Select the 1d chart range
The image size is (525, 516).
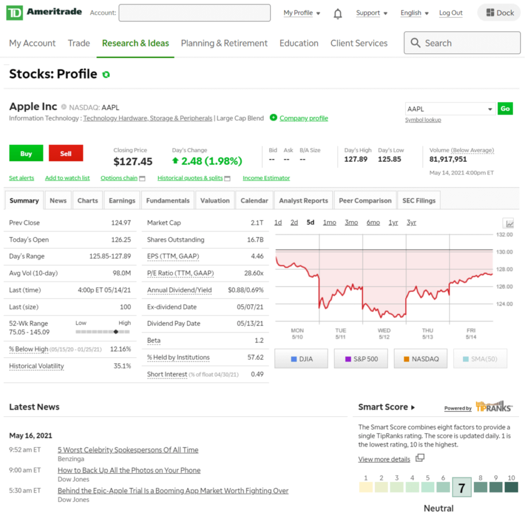coord(278,222)
